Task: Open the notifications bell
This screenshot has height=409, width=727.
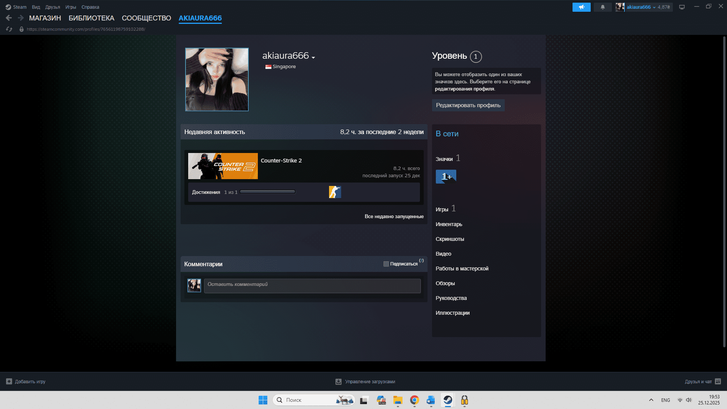Action: tap(602, 7)
